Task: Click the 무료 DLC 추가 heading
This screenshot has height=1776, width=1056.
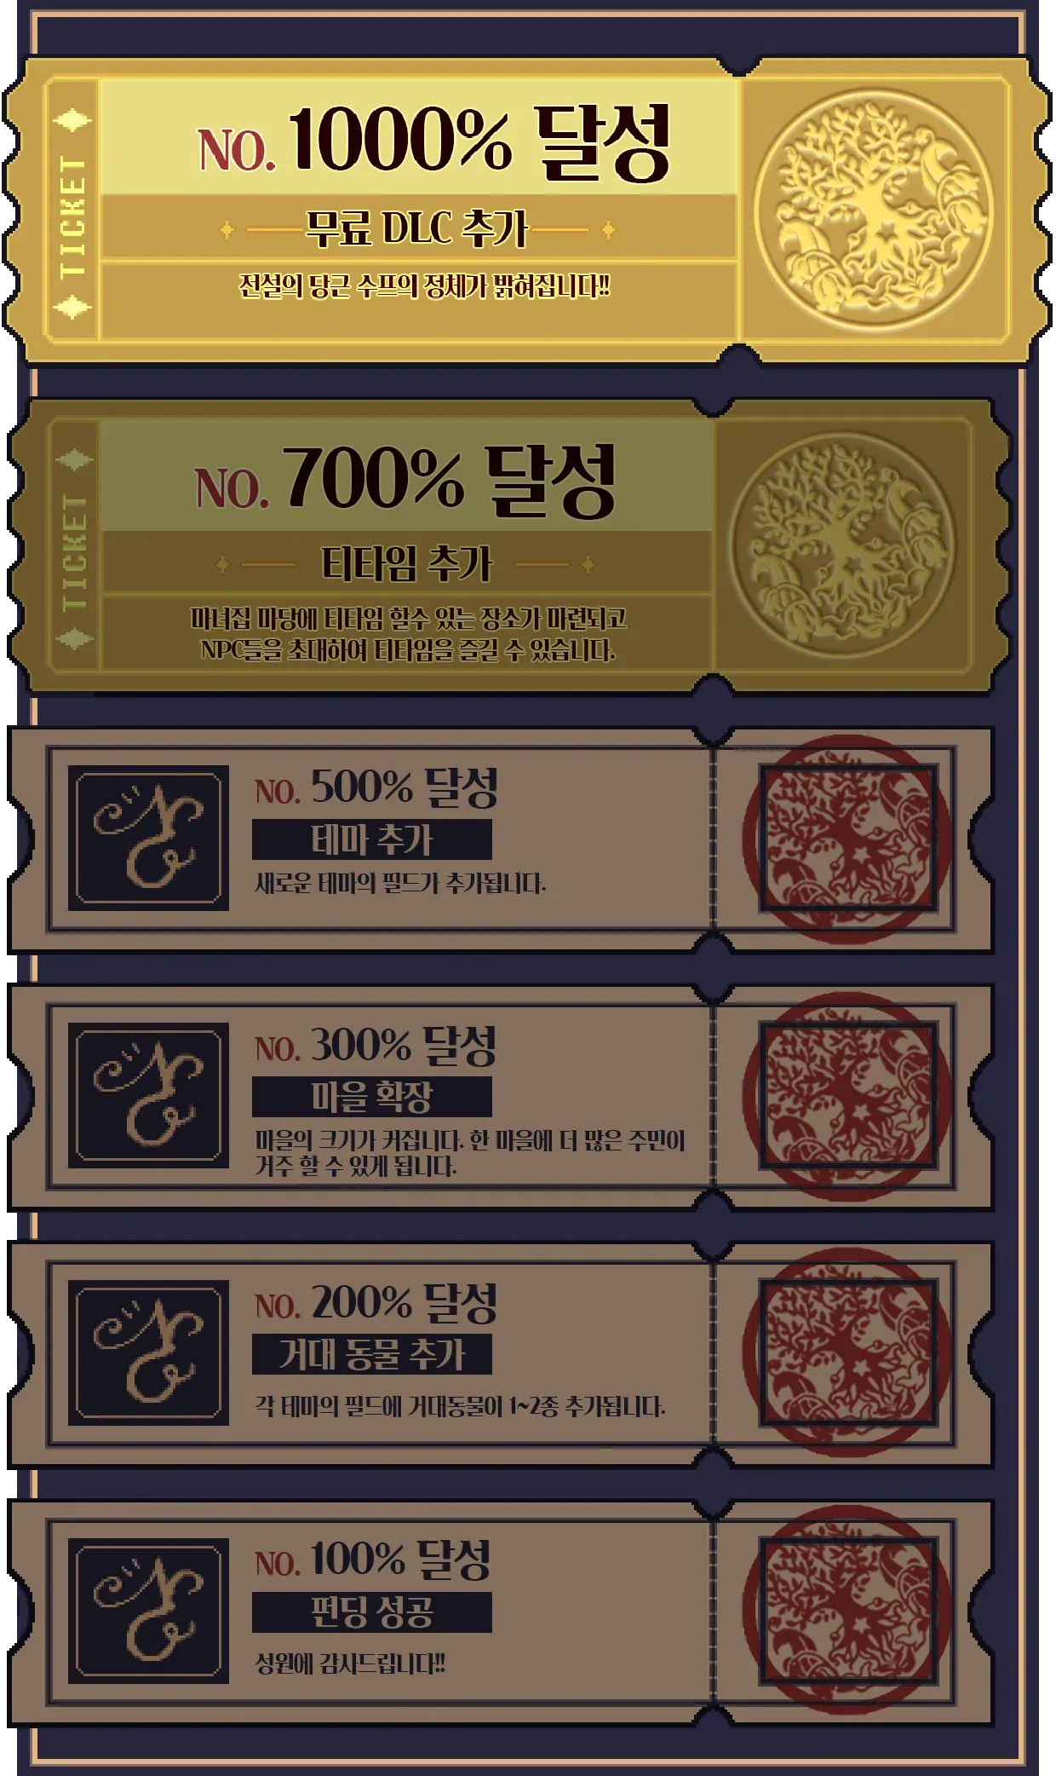Action: pyautogui.click(x=417, y=228)
